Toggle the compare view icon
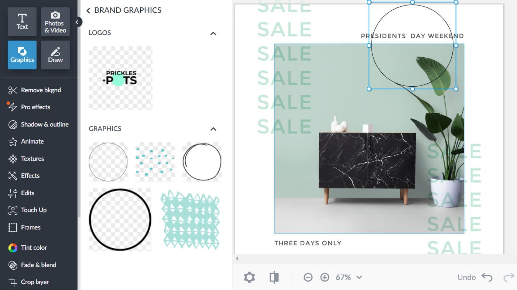 pos(274,277)
